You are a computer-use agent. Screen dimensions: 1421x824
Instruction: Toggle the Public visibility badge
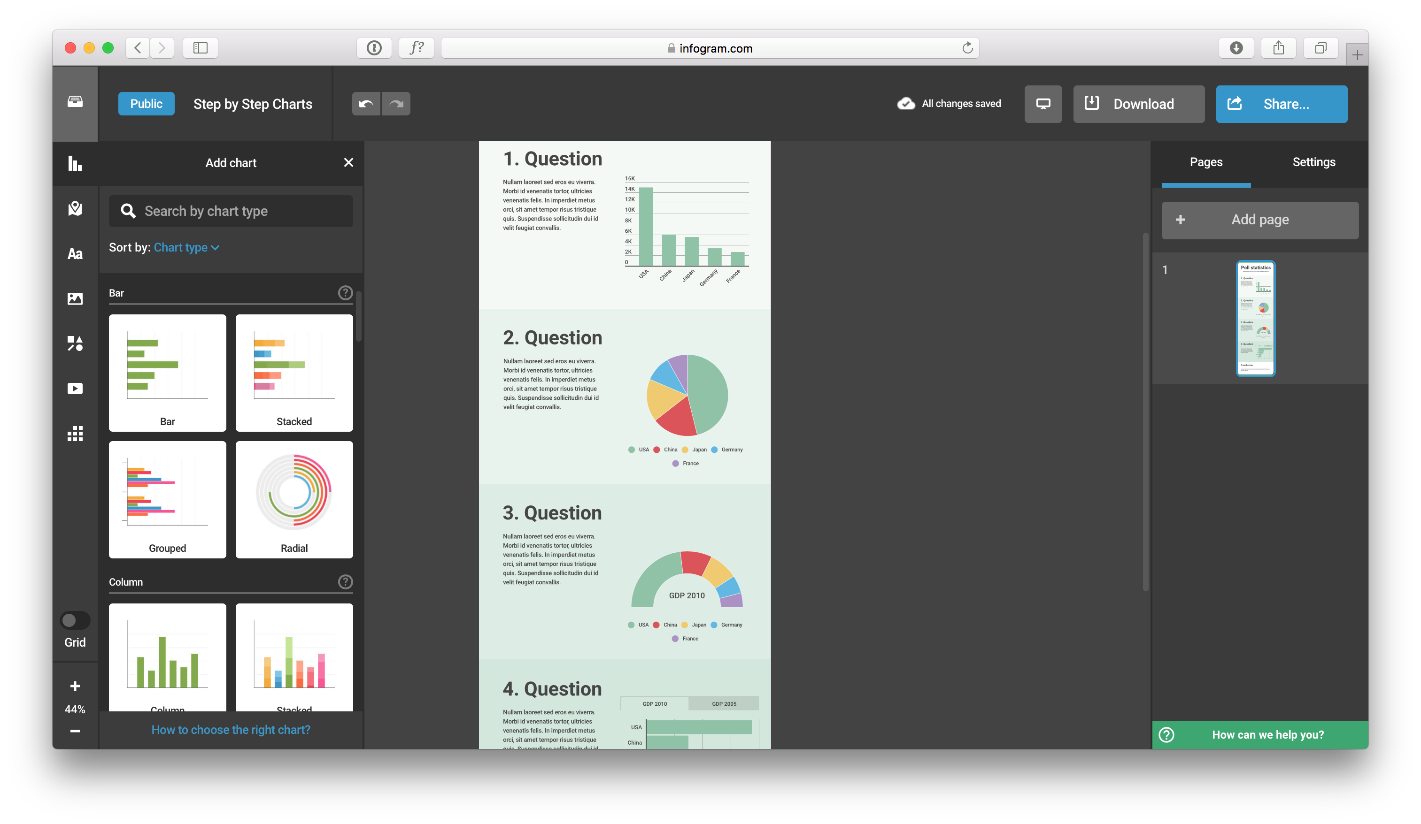click(146, 104)
